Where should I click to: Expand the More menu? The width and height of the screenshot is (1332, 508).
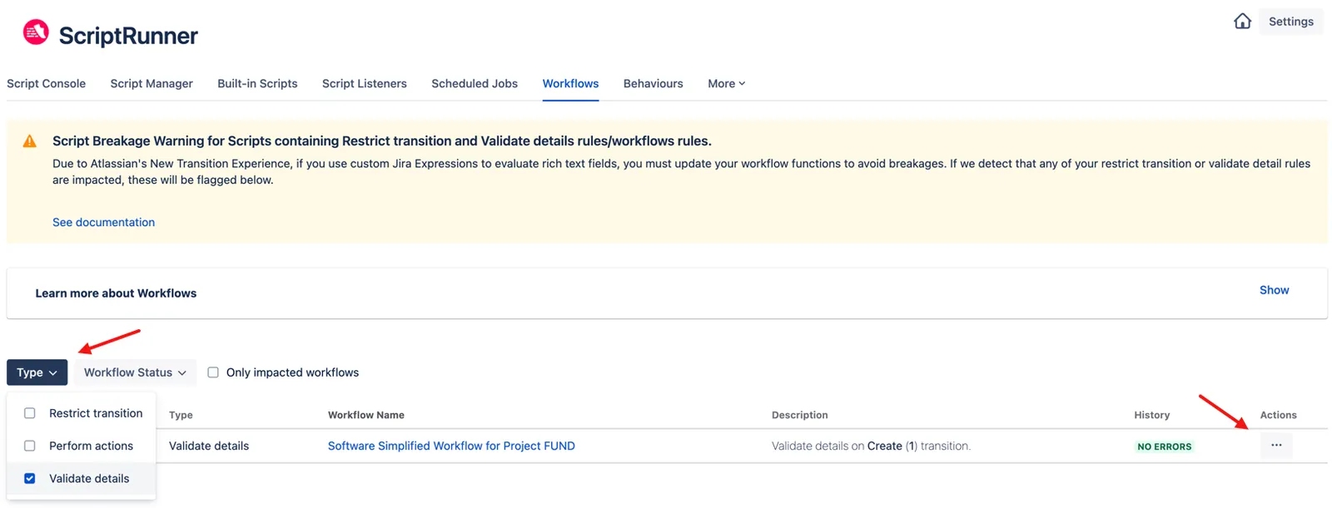(726, 84)
